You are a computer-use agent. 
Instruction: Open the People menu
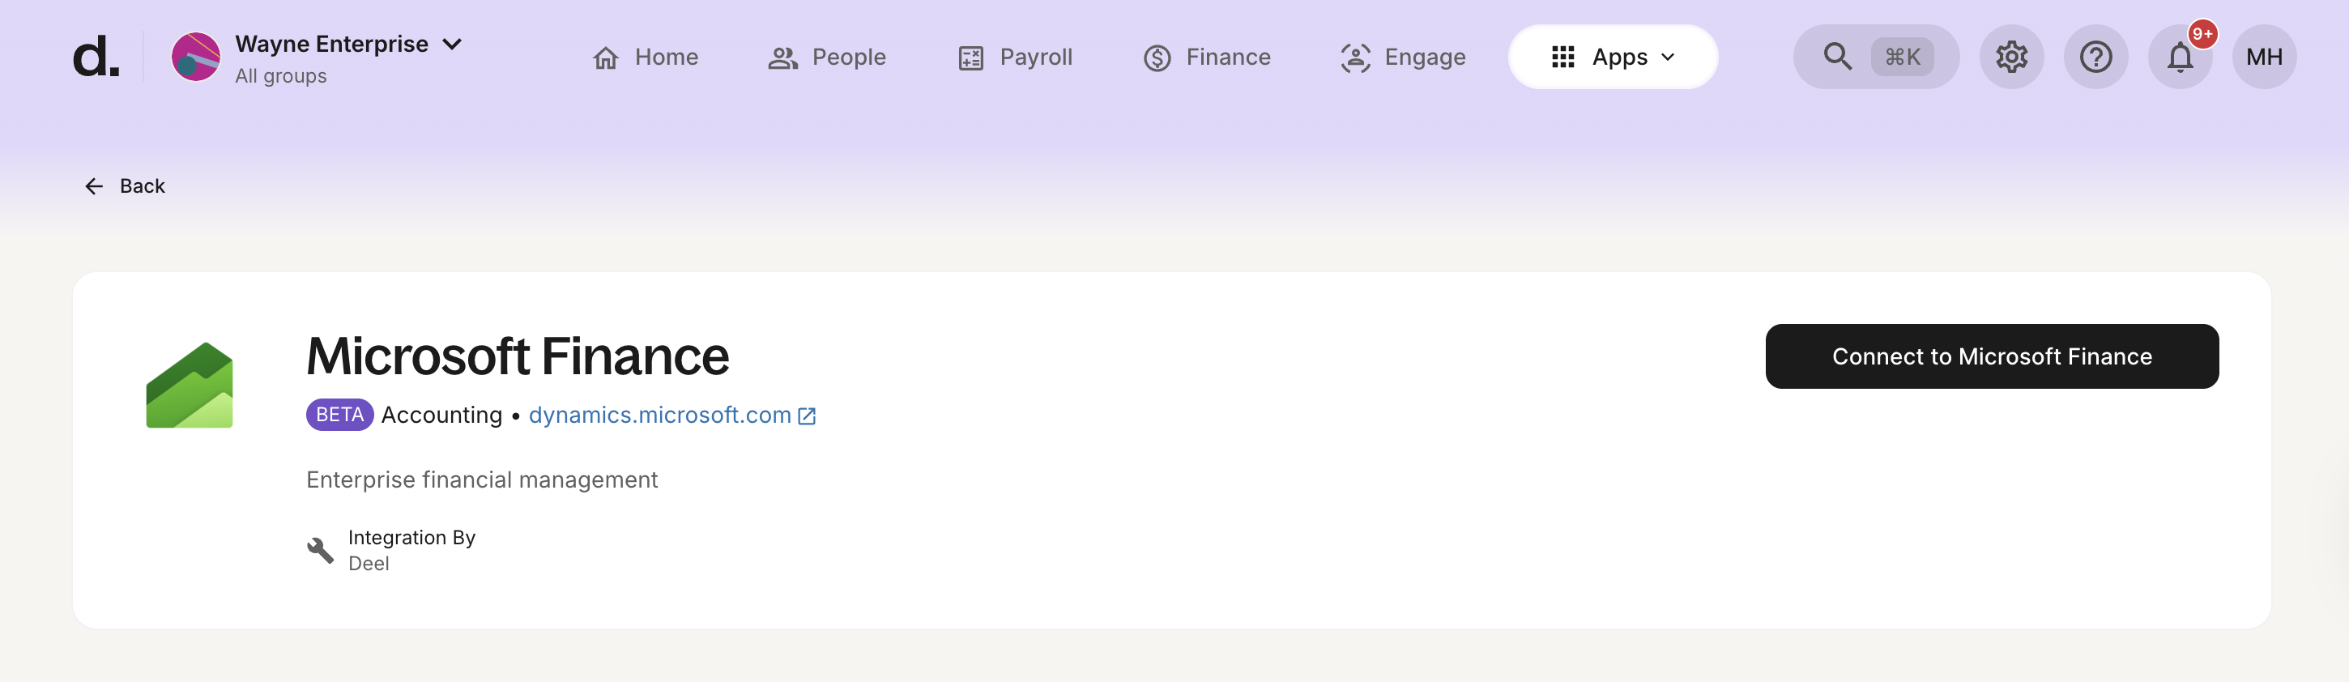click(826, 57)
